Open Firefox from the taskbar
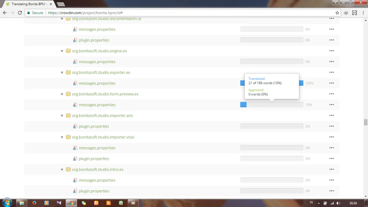Screen dimensions: 368x207 coord(34,203)
